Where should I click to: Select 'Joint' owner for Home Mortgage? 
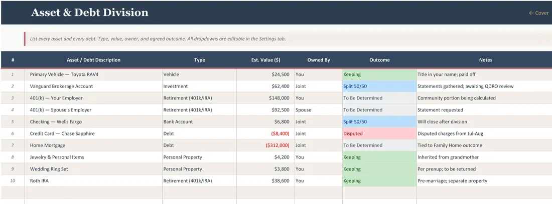click(x=319, y=145)
